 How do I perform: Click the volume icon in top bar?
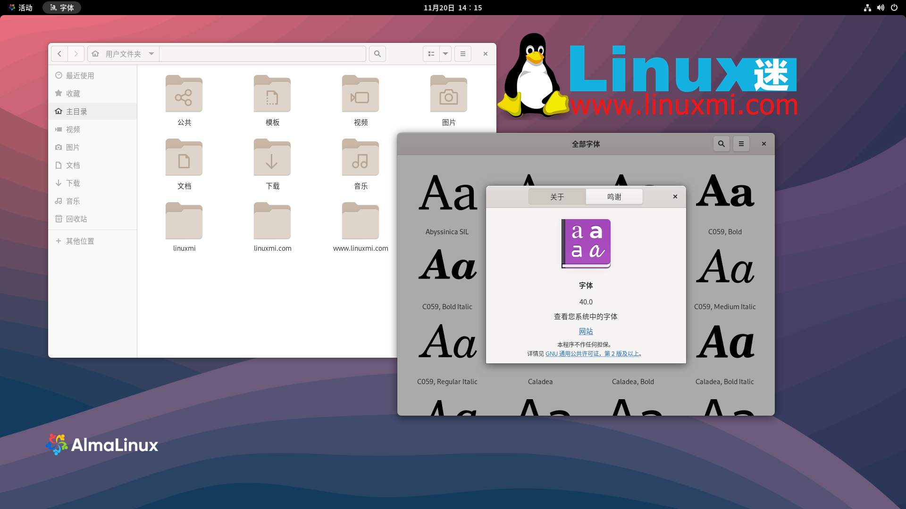click(881, 8)
